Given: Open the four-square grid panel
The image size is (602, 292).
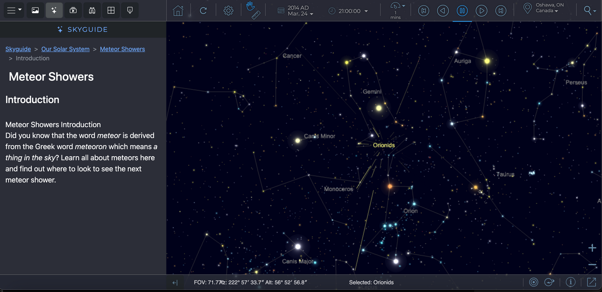Looking at the screenshot, I should 111,10.
